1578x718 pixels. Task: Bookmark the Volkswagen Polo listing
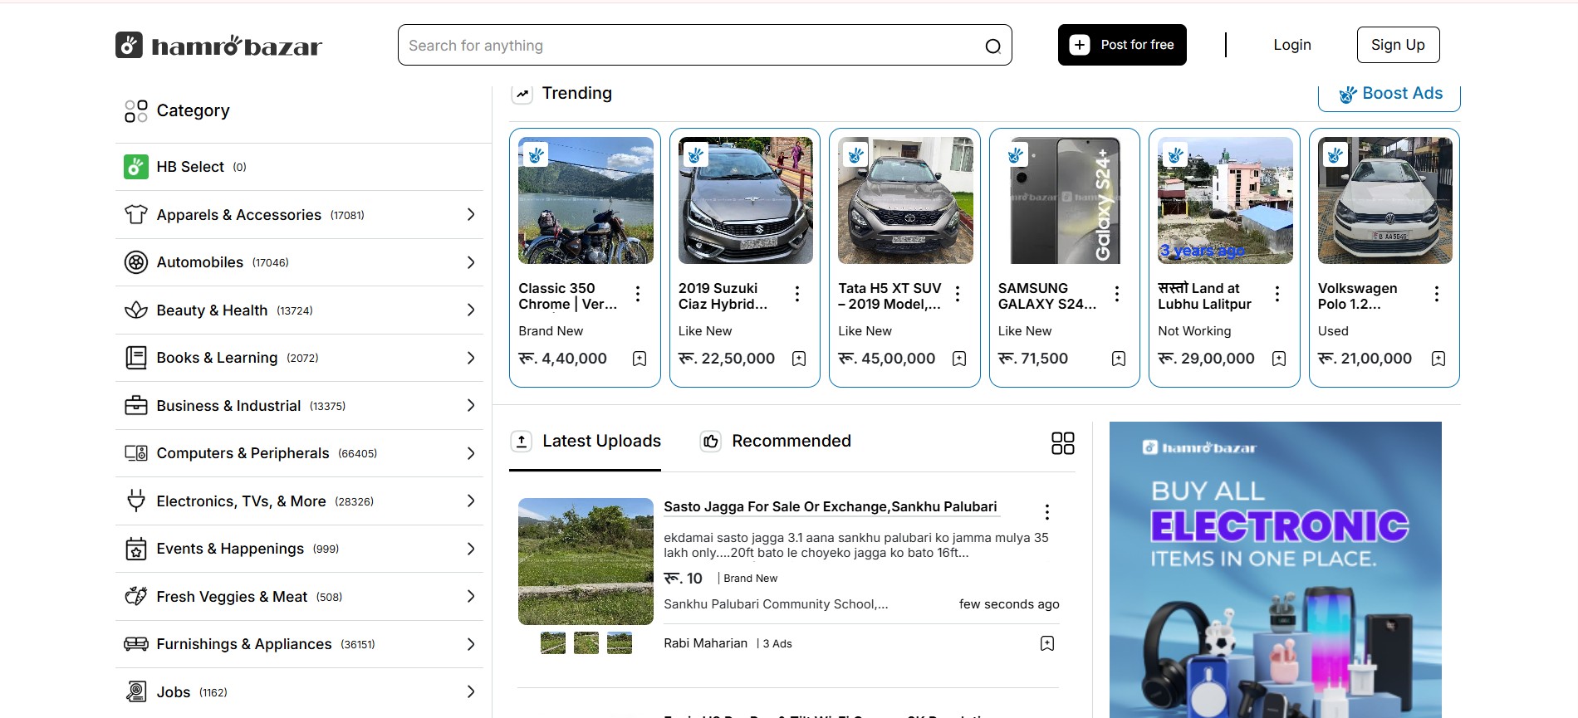[x=1438, y=359]
